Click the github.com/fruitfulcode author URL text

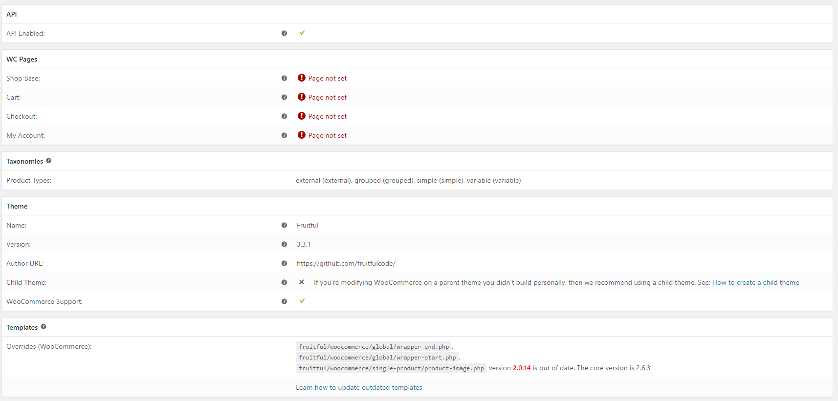[x=346, y=263]
